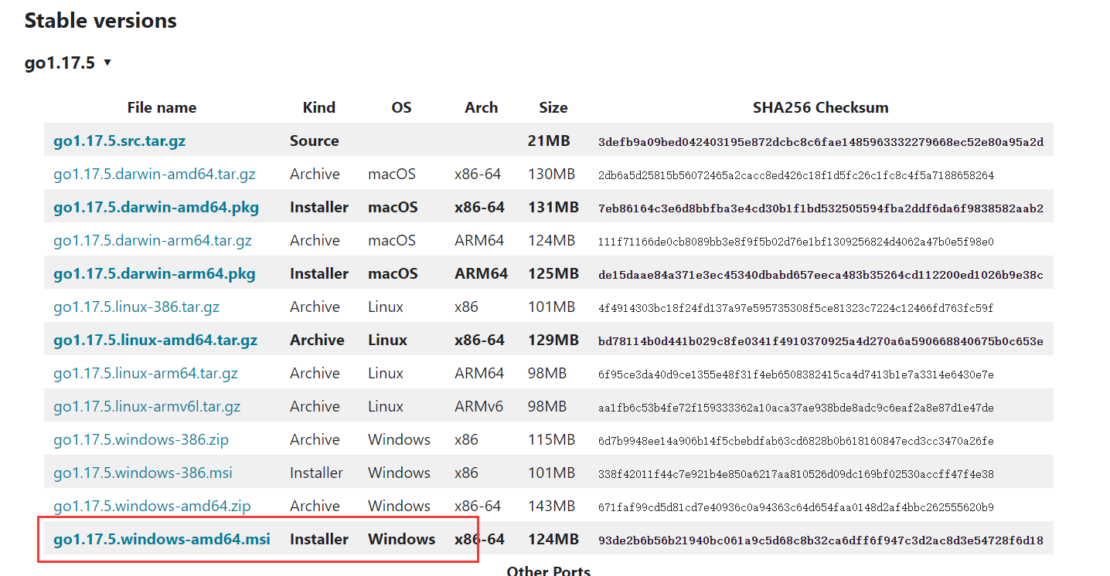Click the Size column header
This screenshot has height=576, width=1110.
point(553,108)
